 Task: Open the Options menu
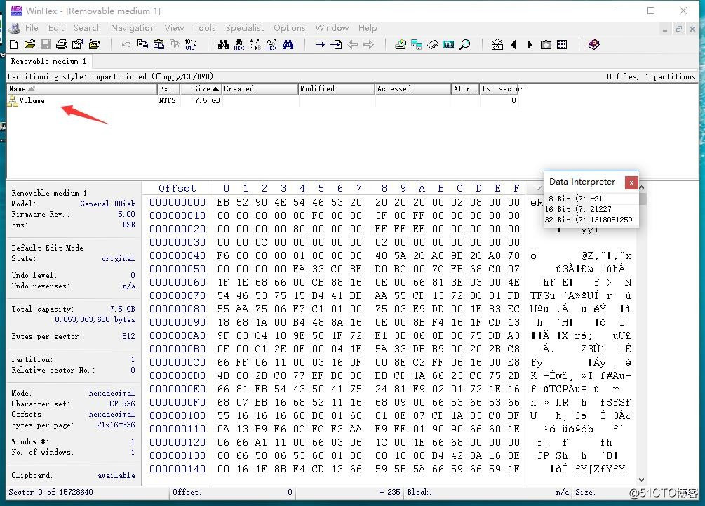tap(290, 28)
